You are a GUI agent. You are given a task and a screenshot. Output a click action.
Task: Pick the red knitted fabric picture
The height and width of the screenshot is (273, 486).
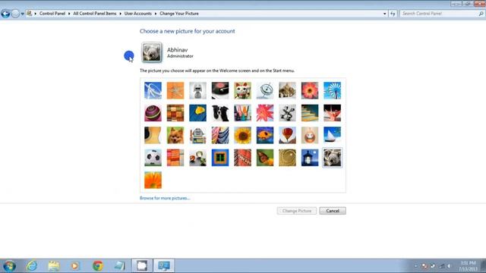coord(242,158)
